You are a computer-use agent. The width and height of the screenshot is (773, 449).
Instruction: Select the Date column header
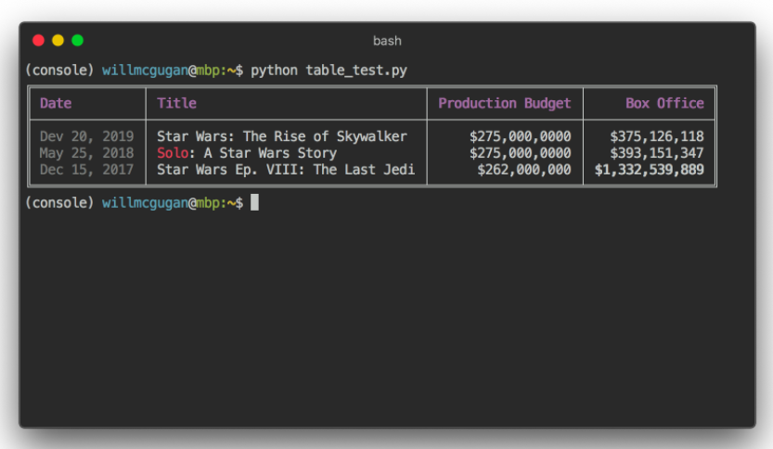click(x=56, y=103)
